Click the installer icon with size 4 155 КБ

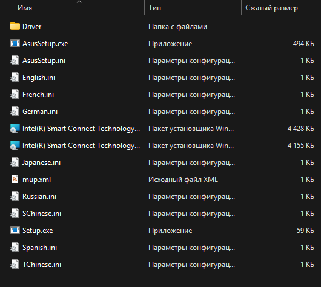(15, 146)
